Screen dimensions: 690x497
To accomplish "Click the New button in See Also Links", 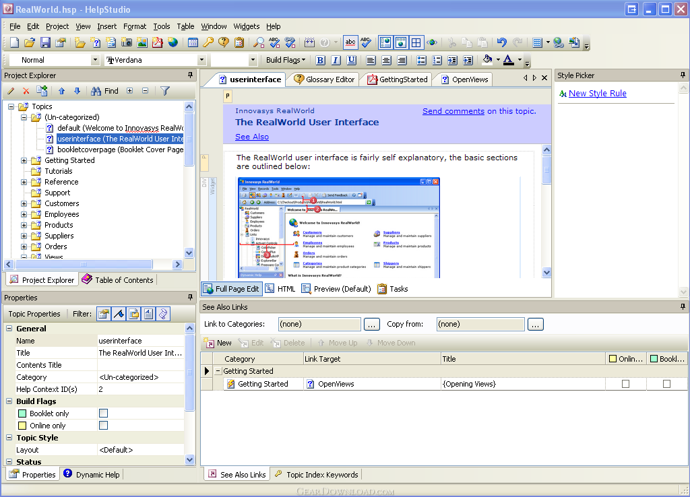I will pos(218,343).
